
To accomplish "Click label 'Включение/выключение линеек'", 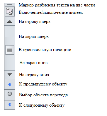I will tap(51, 12).
